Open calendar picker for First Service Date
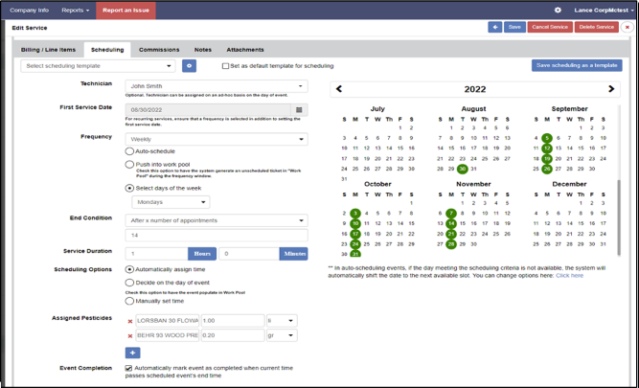Screen dimensions: 639x388 [x=300, y=110]
